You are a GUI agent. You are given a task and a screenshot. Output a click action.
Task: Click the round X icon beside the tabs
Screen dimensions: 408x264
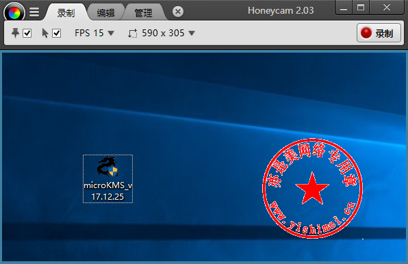coord(178,12)
